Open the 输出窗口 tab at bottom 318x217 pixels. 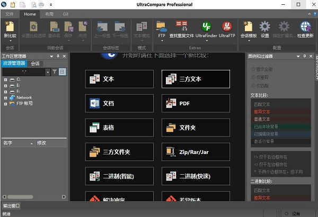[x=11, y=206]
